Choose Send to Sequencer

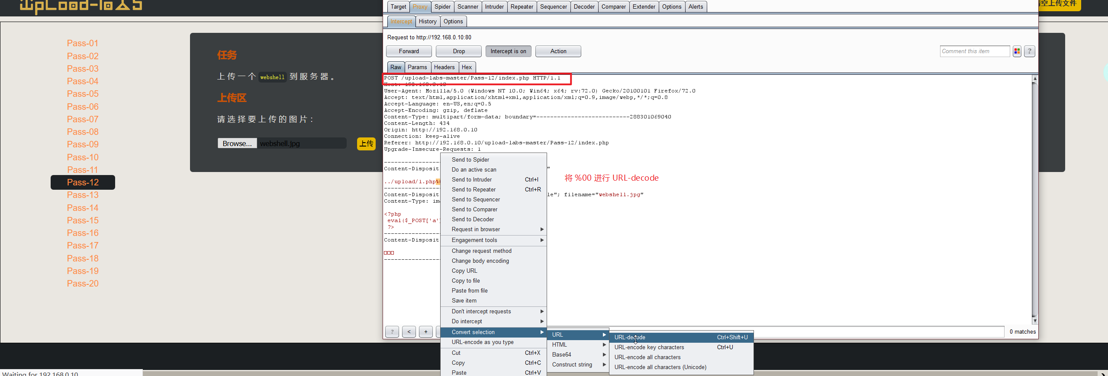pos(493,200)
